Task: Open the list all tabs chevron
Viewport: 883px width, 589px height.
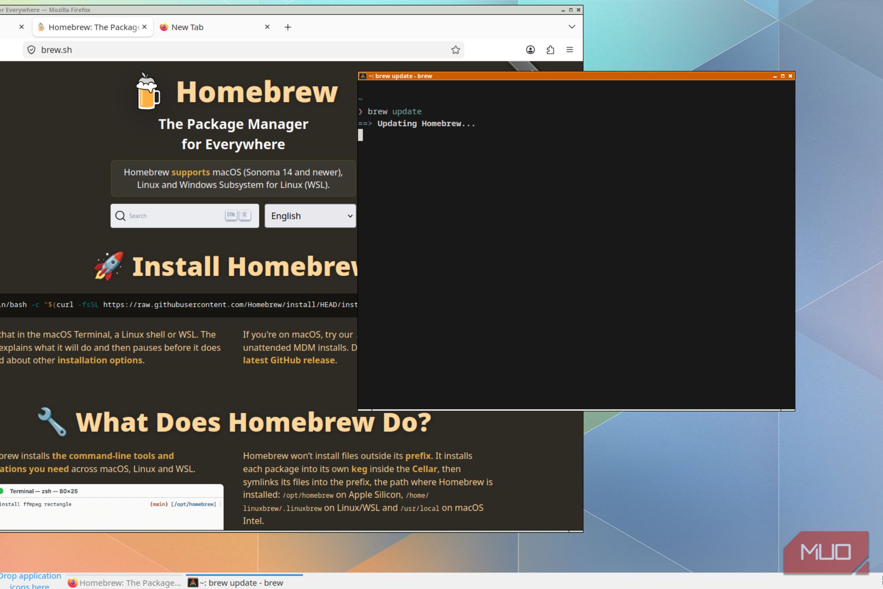Action: [x=572, y=27]
